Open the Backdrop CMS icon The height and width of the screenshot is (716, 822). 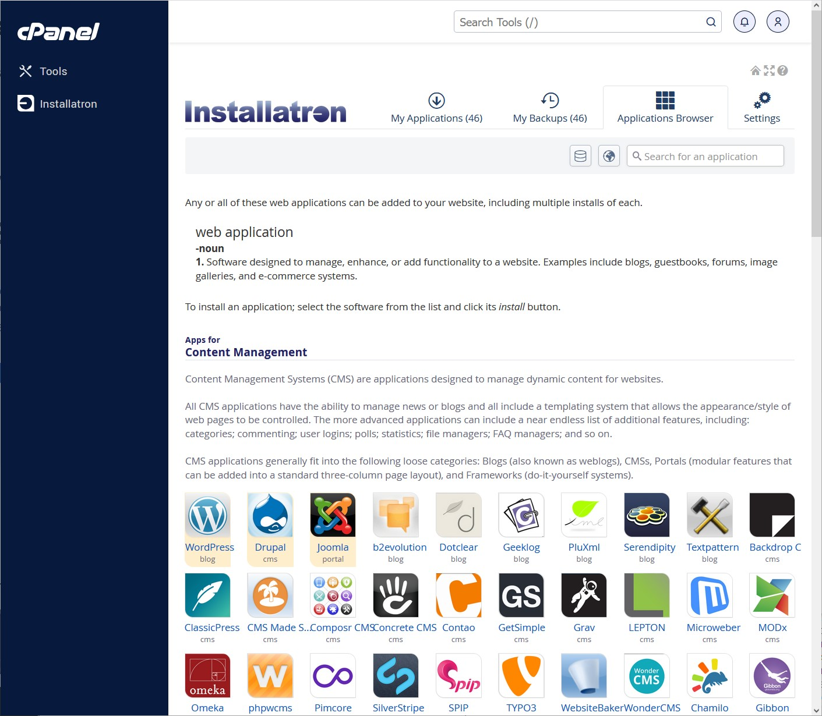tap(772, 515)
